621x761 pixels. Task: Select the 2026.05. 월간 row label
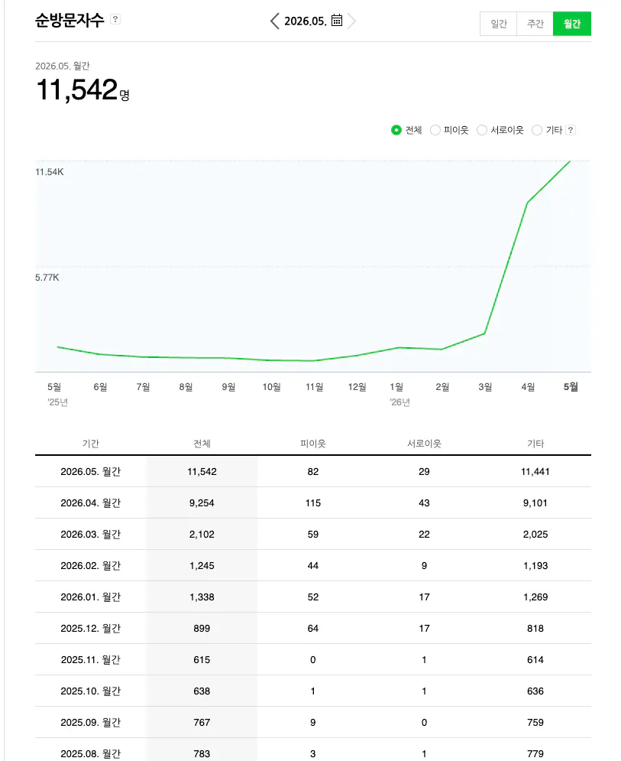tap(91, 472)
